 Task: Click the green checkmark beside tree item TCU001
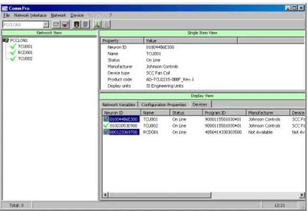point(13,46)
